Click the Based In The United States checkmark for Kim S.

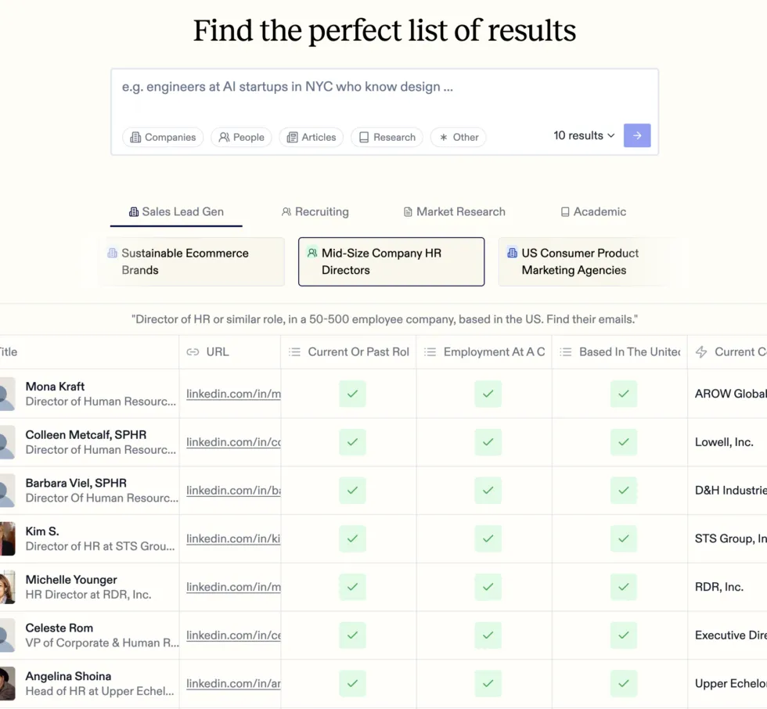click(624, 538)
